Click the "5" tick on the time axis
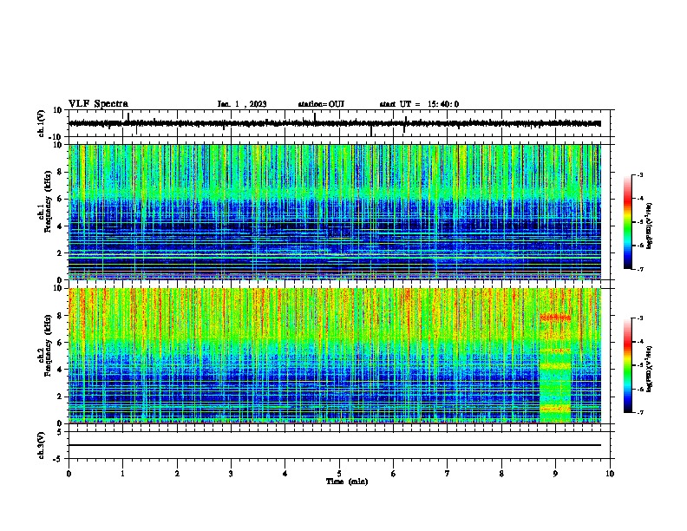687x531 pixels. (x=339, y=474)
